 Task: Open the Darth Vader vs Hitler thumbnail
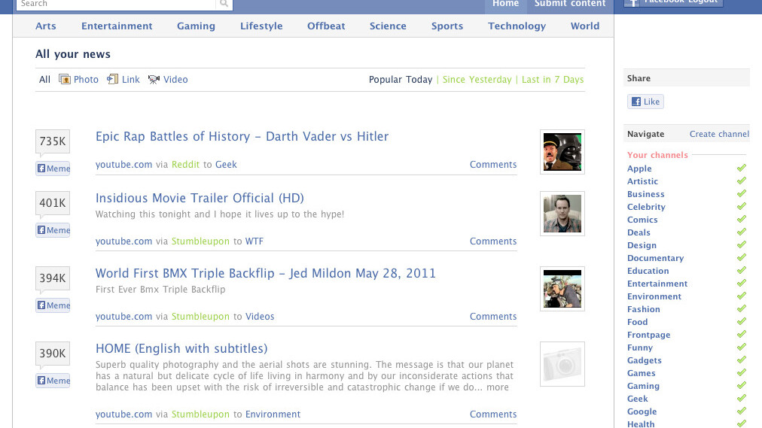pyautogui.click(x=562, y=152)
